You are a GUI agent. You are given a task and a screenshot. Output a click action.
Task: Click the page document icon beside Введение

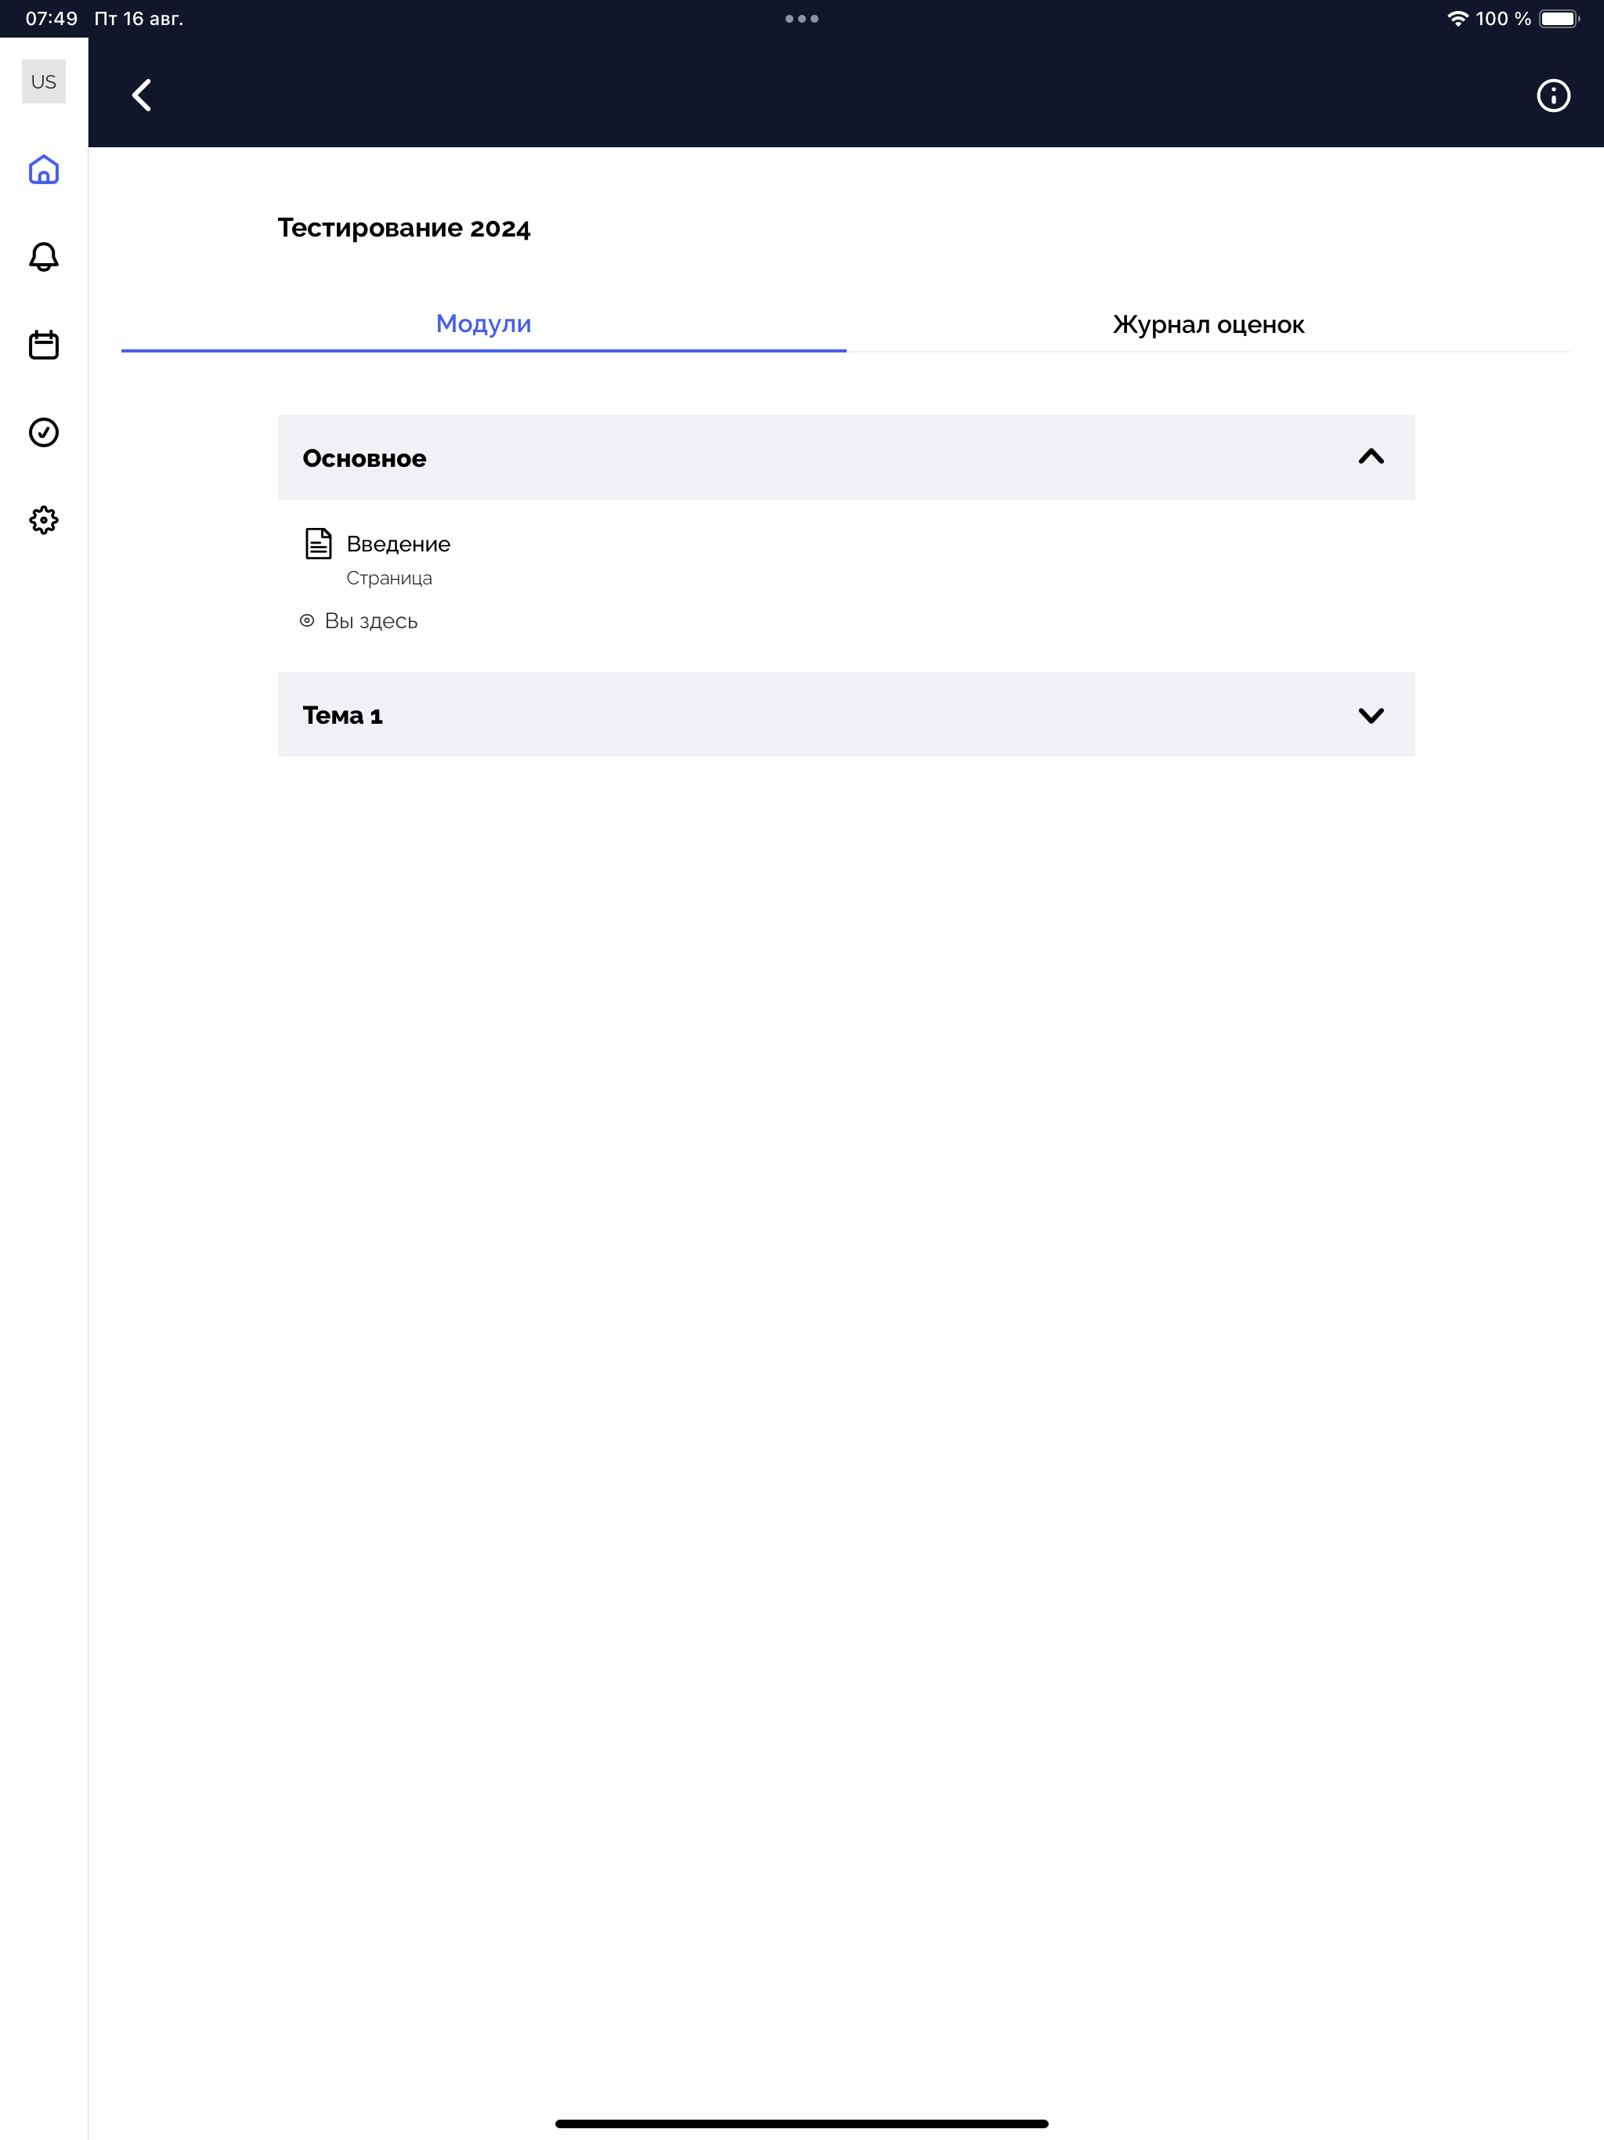pyautogui.click(x=318, y=544)
